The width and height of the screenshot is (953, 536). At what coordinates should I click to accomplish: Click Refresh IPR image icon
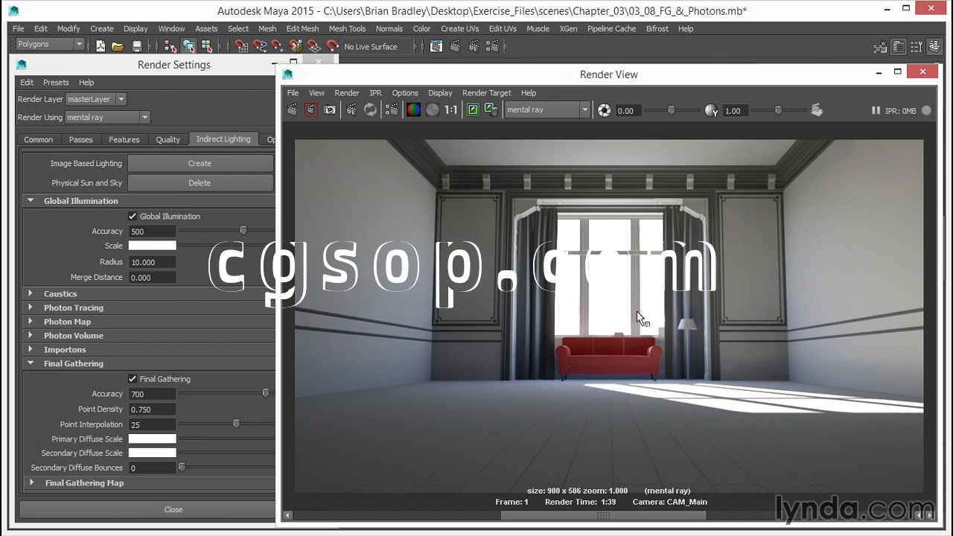[370, 110]
